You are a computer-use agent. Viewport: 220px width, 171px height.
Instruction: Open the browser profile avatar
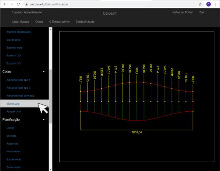[x=209, y=4]
